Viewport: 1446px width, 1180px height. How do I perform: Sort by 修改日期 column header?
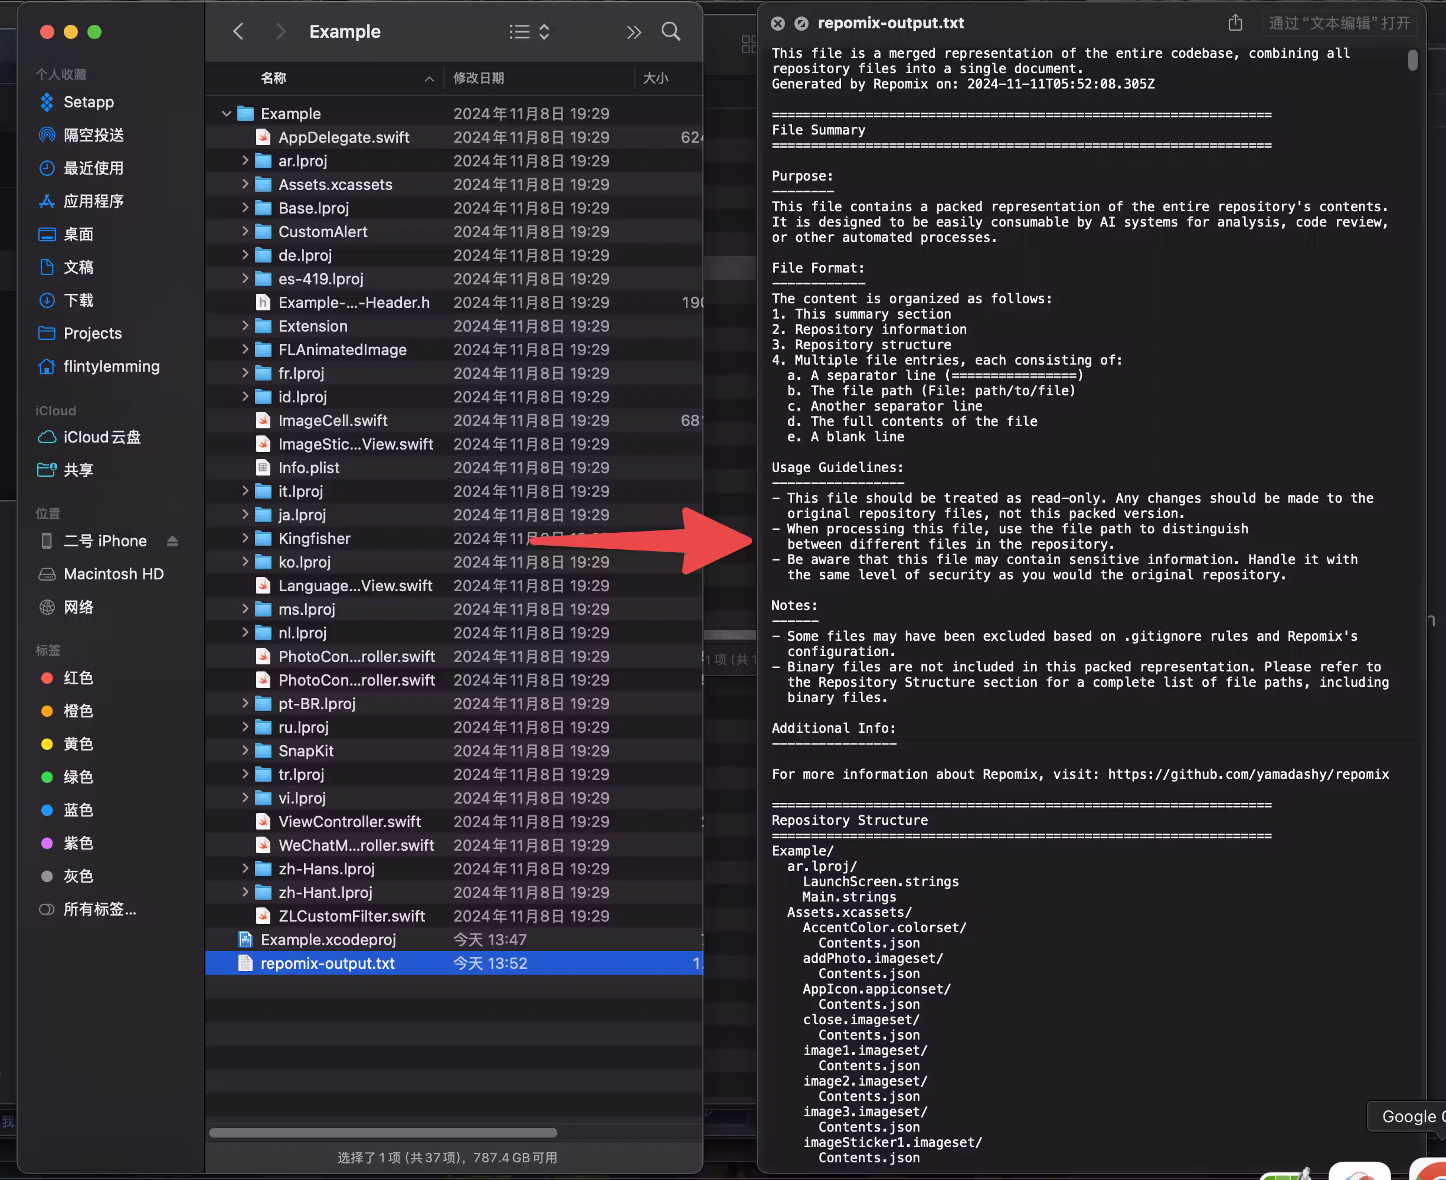[x=479, y=78]
